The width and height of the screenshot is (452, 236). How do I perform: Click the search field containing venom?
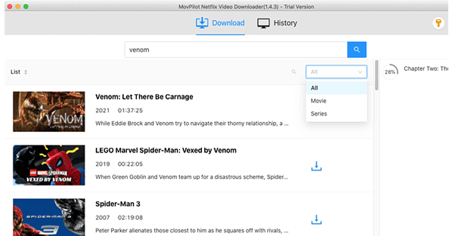[236, 50]
